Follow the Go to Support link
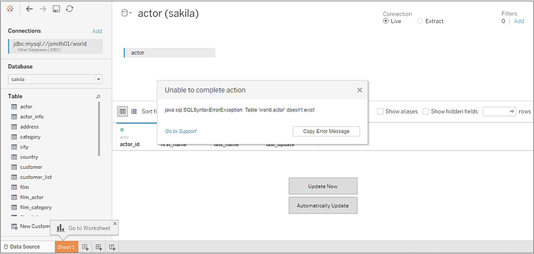 (180, 131)
